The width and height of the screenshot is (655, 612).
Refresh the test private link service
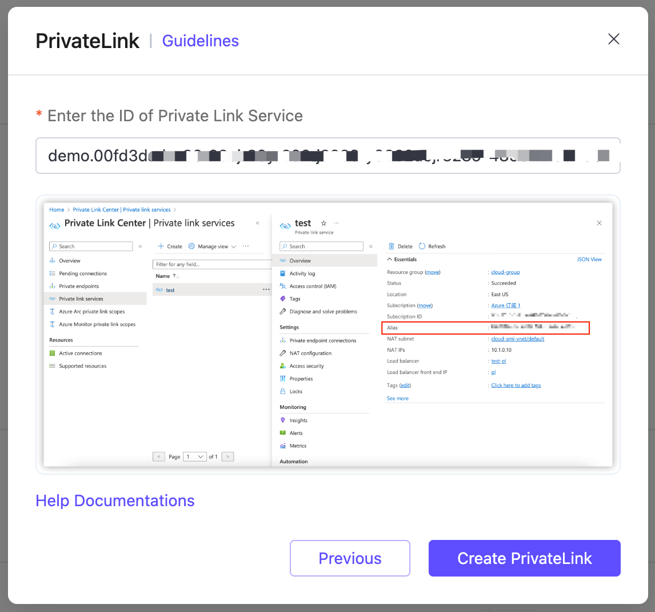tap(432, 246)
